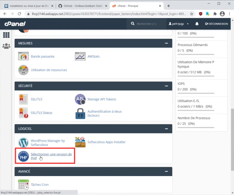
Task: Open the Tâches Cron calendar icon
Action: (x=23, y=185)
